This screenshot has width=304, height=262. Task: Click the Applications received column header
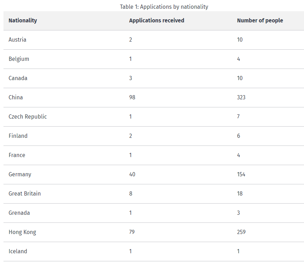point(157,21)
